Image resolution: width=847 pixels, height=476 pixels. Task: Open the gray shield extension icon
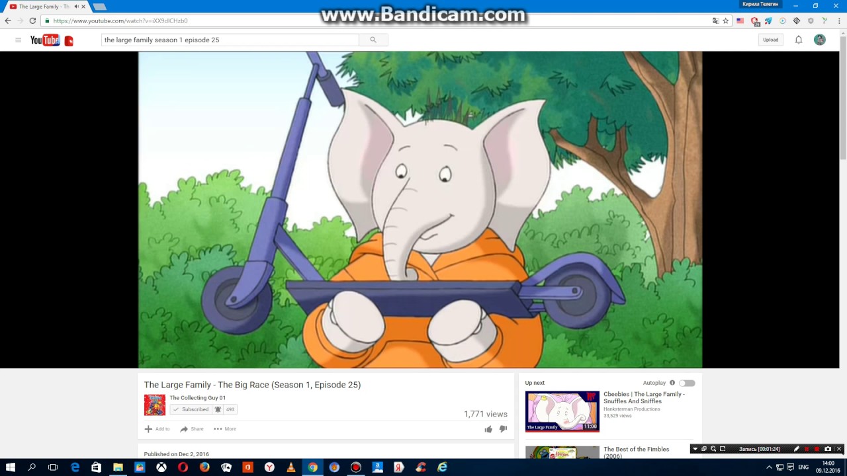(x=811, y=20)
